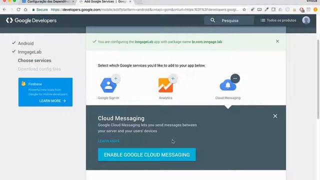Select the Android step in the sidebar
This screenshot has width=320, height=180.
pyautogui.click(x=25, y=43)
